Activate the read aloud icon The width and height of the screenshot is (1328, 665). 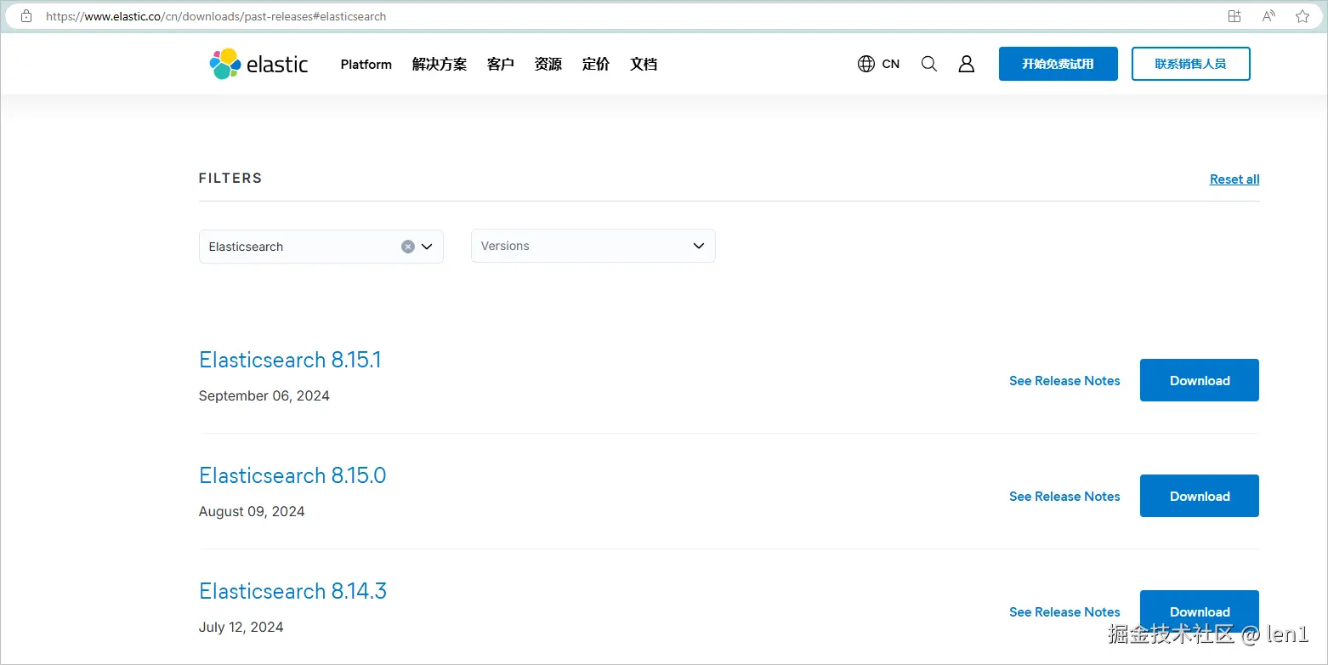(x=1268, y=16)
